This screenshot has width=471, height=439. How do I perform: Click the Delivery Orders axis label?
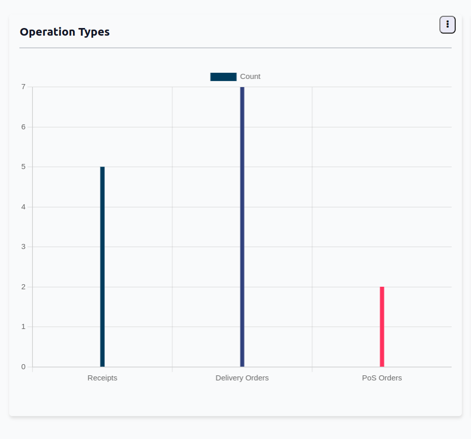pos(242,378)
